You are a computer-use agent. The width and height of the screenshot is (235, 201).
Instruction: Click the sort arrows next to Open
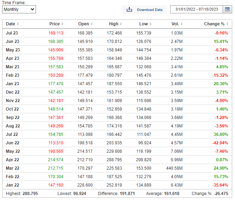(92, 24)
